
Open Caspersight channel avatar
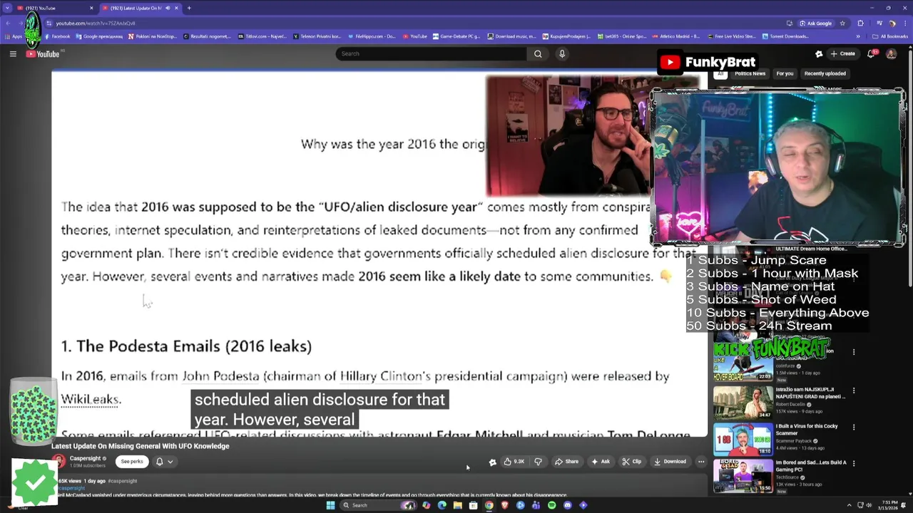click(58, 462)
